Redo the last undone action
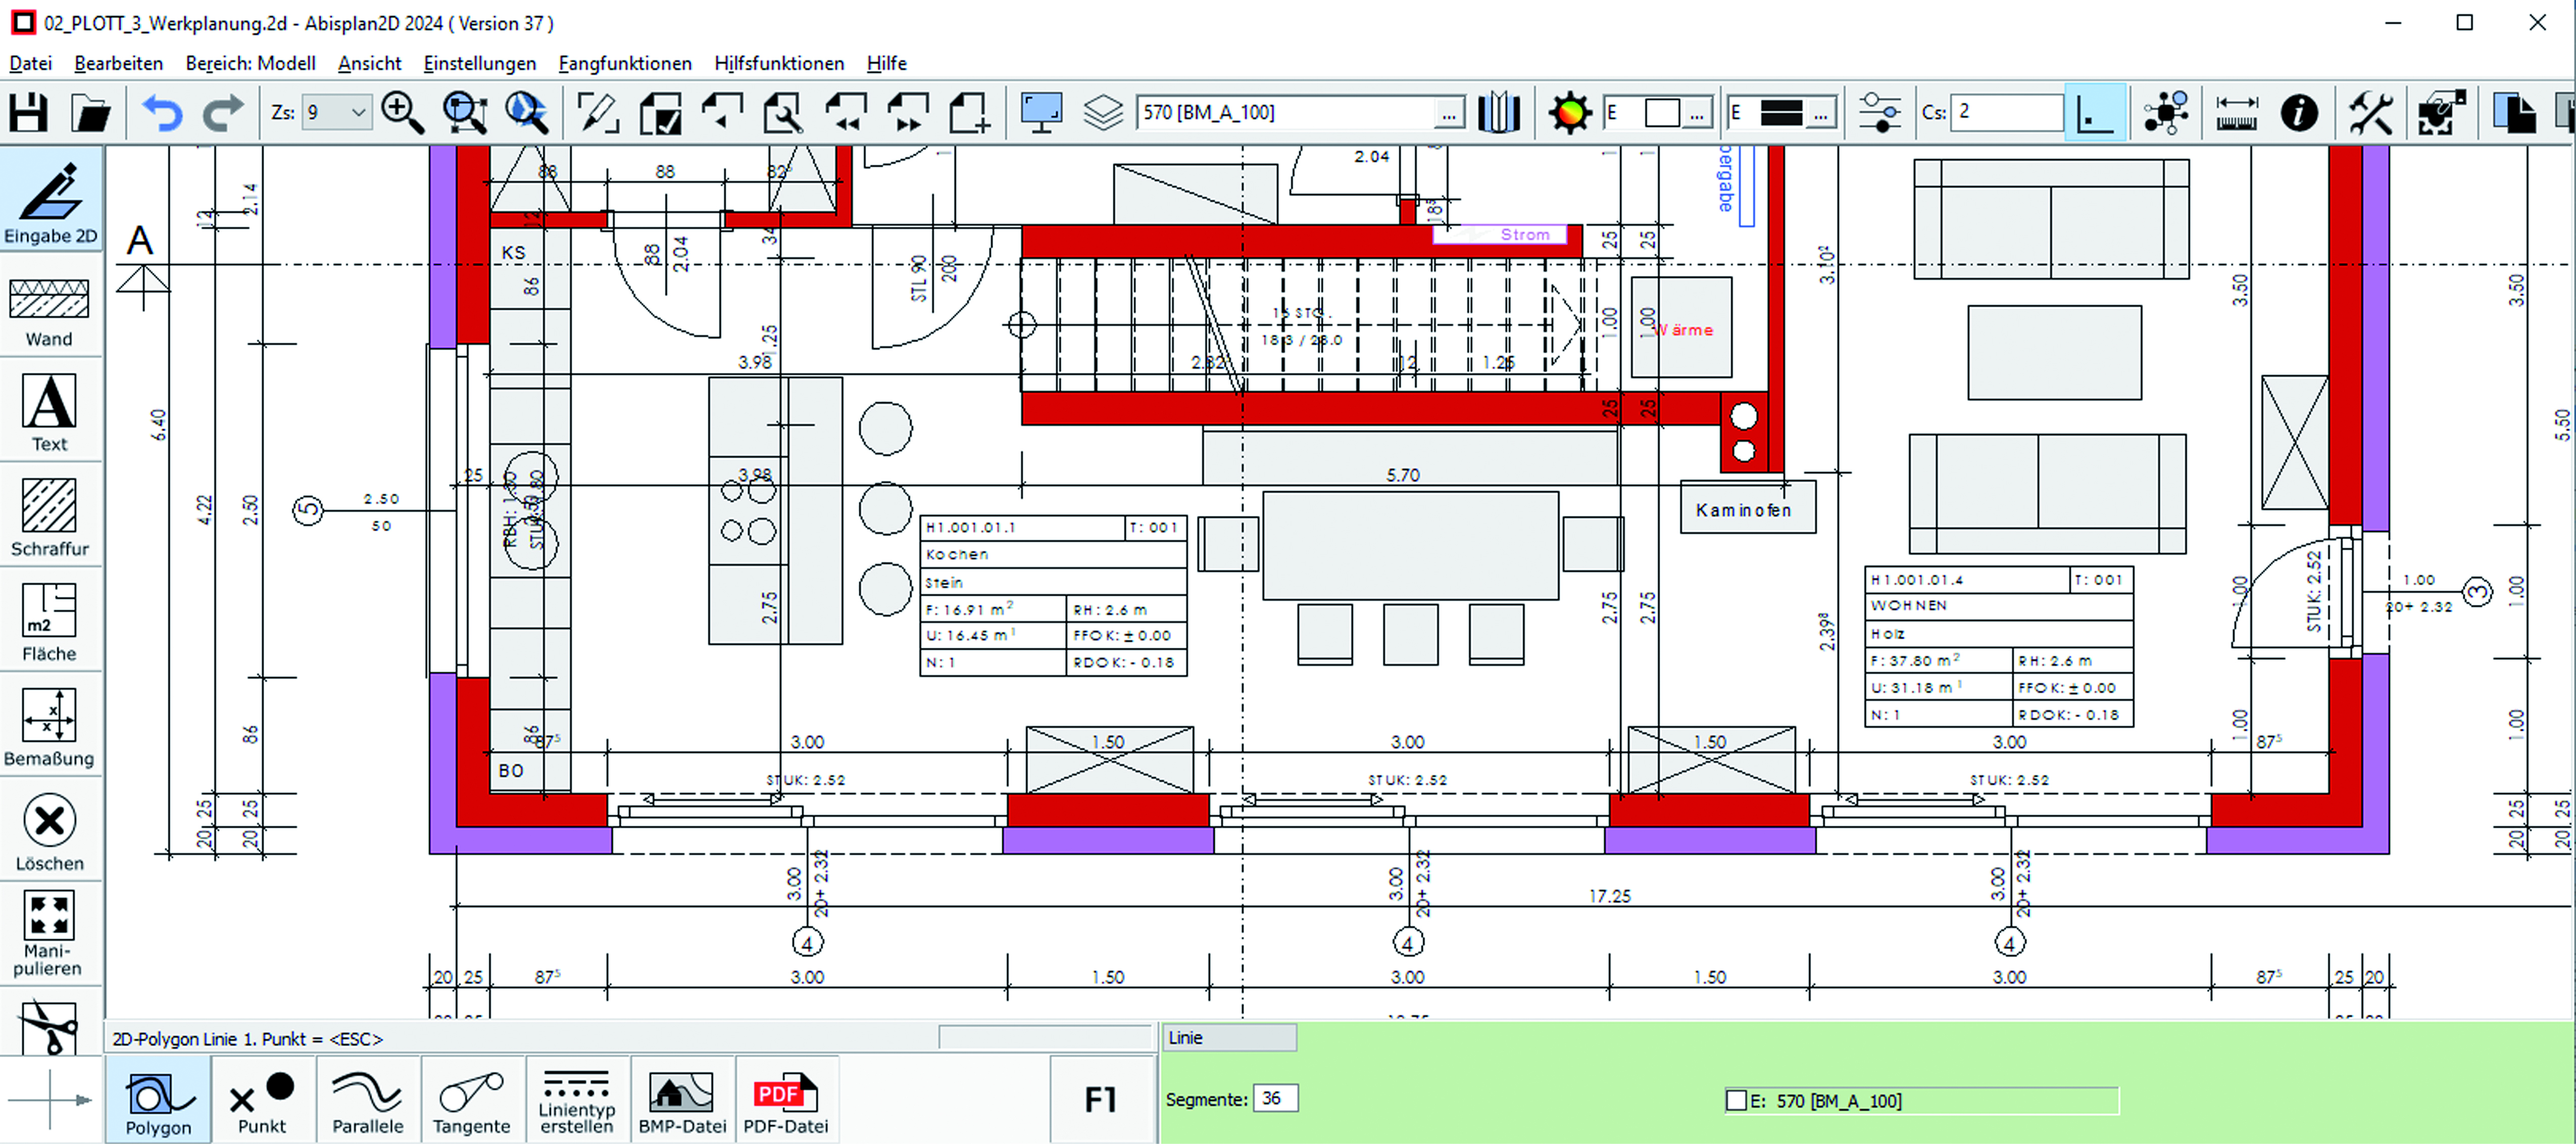 click(x=223, y=112)
